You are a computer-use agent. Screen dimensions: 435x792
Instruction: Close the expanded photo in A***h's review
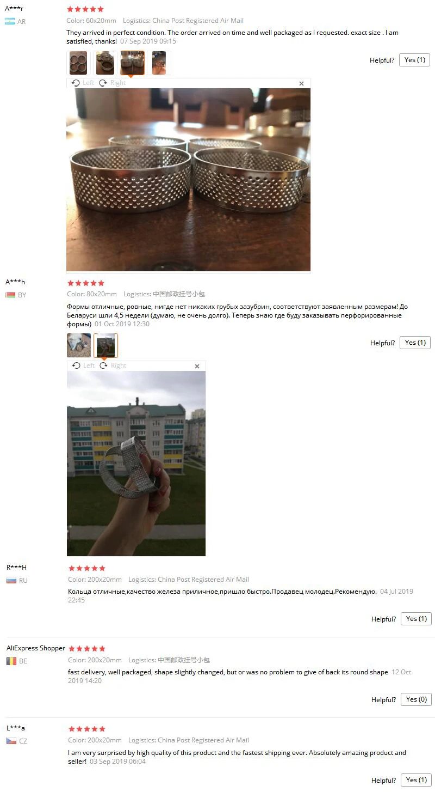(x=197, y=366)
